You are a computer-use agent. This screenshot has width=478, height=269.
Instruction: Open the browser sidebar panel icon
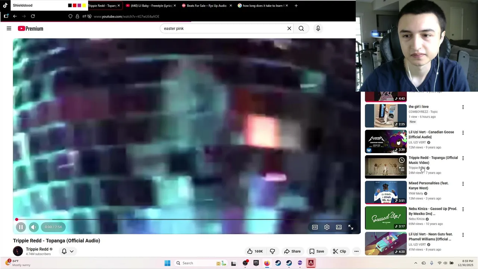click(x=6, y=16)
